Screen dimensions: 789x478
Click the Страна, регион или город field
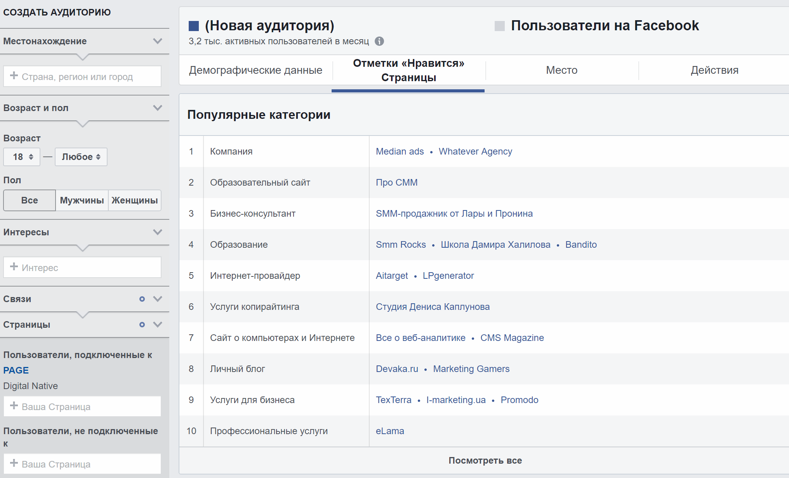pos(82,76)
